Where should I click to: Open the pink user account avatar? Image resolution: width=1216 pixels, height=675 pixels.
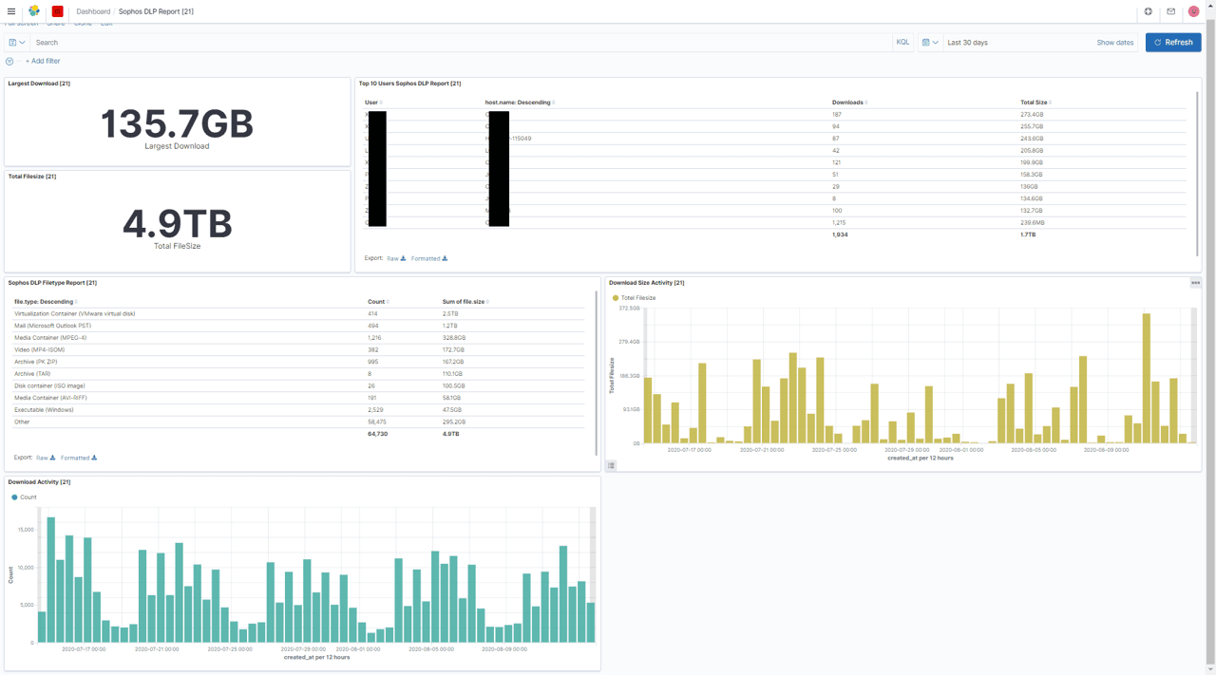coord(1193,11)
